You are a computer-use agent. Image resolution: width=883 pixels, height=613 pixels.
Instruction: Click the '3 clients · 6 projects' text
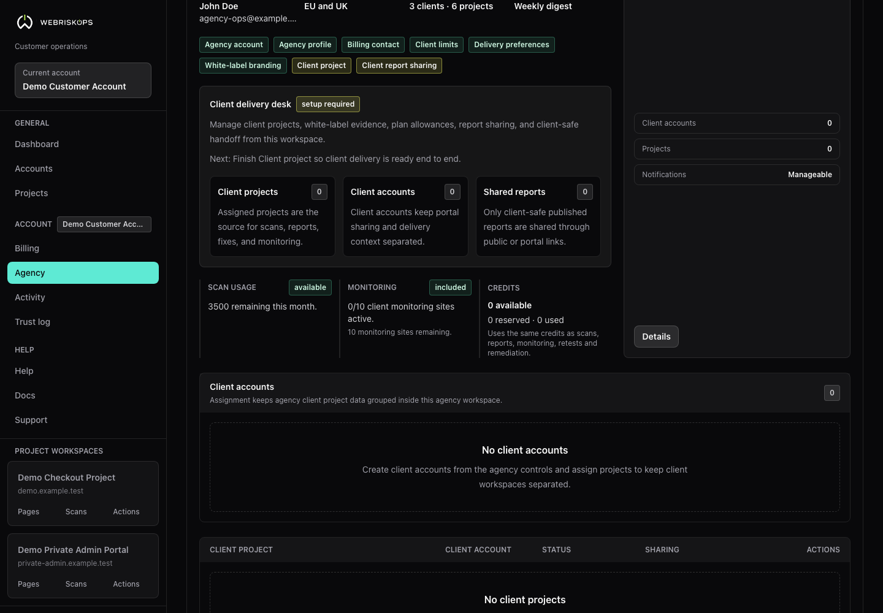pos(451,6)
